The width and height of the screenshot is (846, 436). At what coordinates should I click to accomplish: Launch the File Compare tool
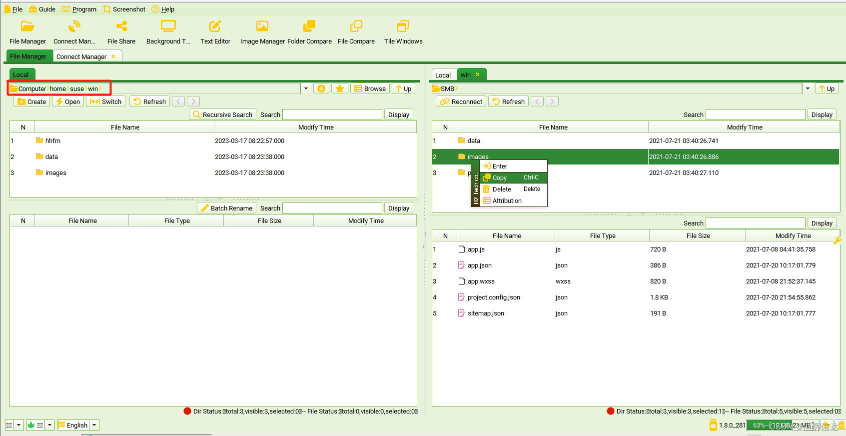[x=356, y=26]
